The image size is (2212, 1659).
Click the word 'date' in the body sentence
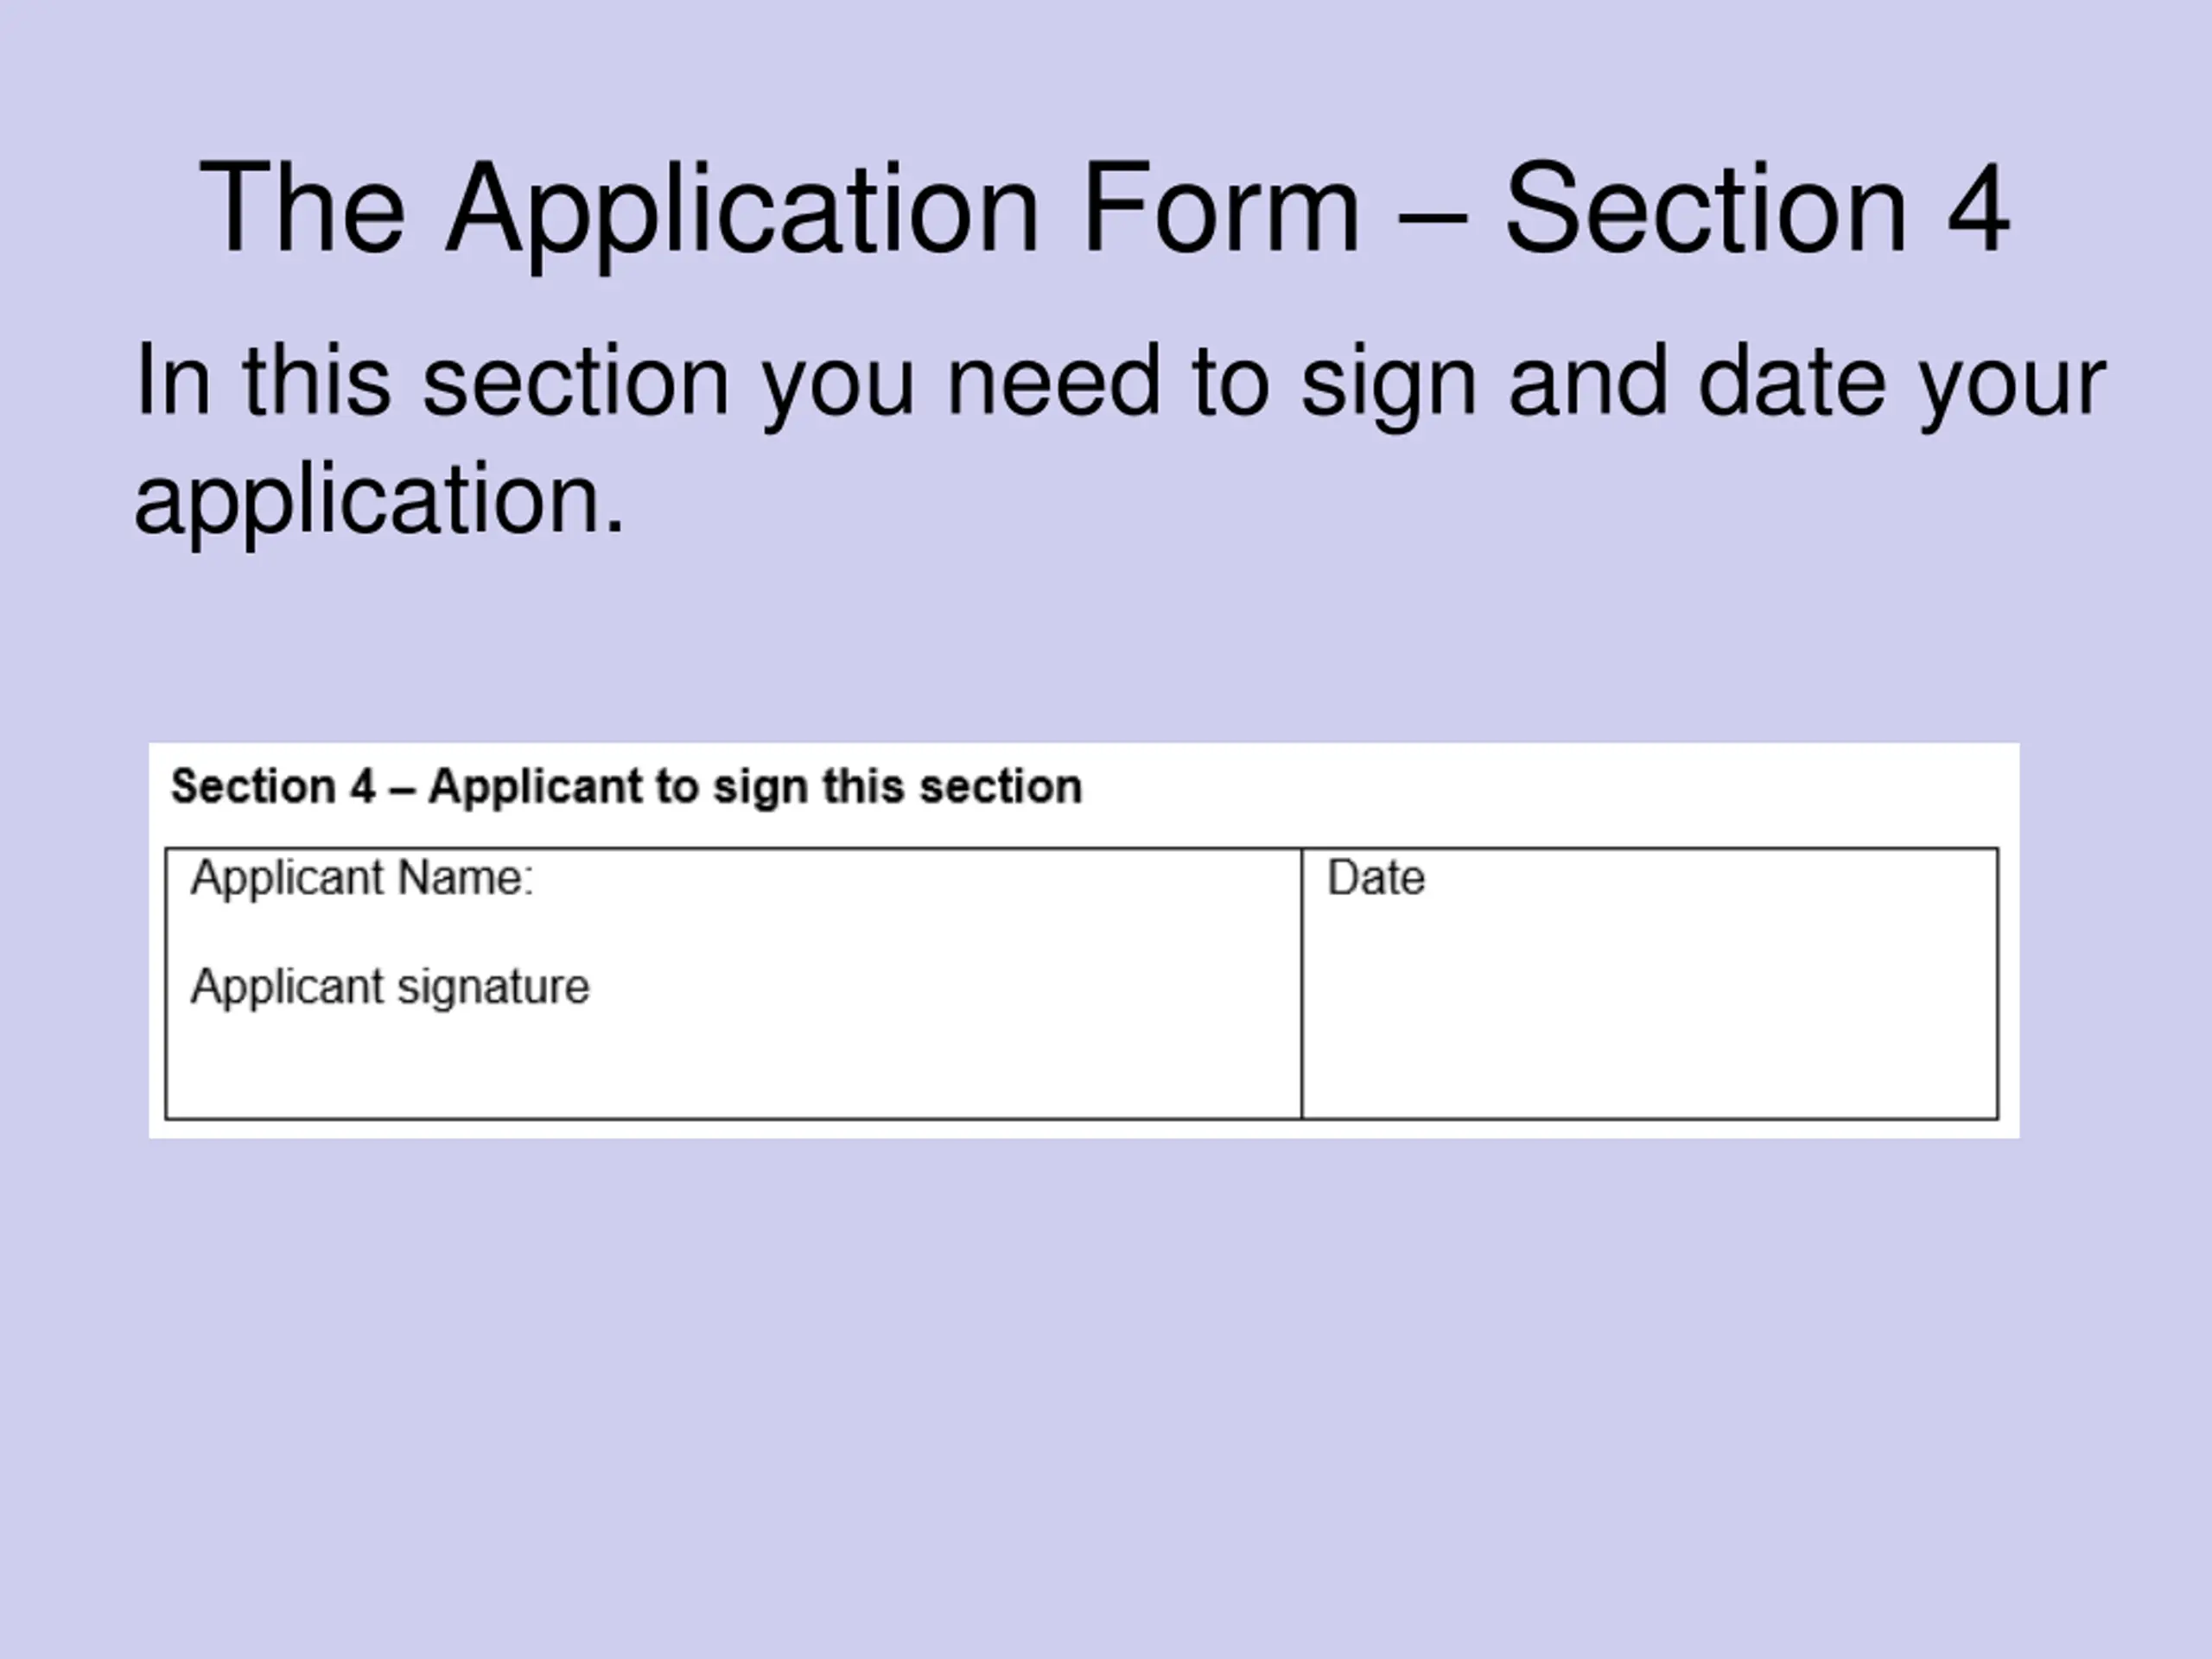[x=1791, y=382]
